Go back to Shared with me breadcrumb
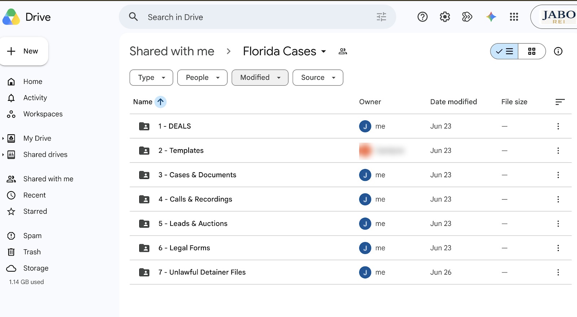This screenshot has width=577, height=317. coord(172,52)
